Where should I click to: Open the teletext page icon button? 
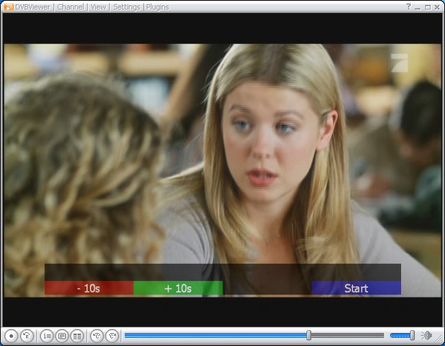pyautogui.click(x=62, y=336)
